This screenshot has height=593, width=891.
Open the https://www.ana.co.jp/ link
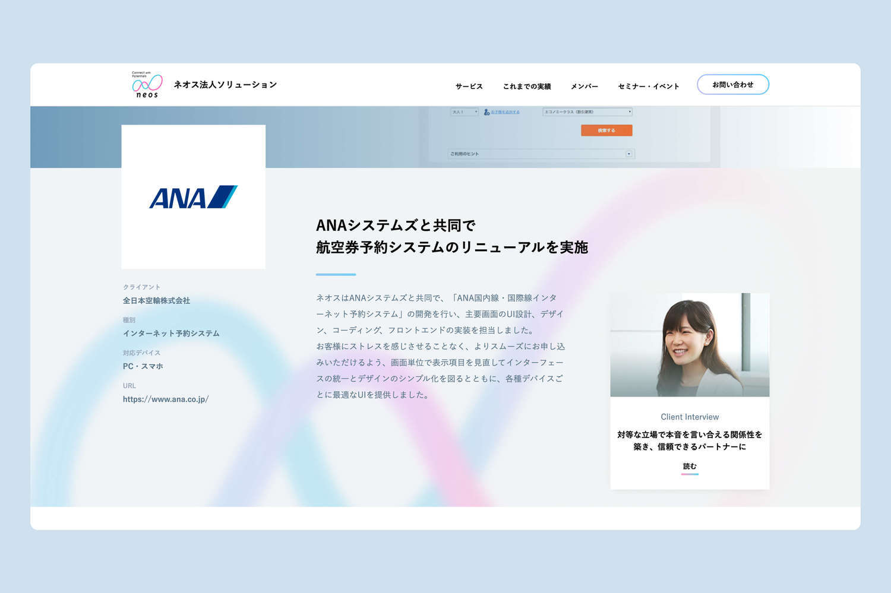point(166,399)
